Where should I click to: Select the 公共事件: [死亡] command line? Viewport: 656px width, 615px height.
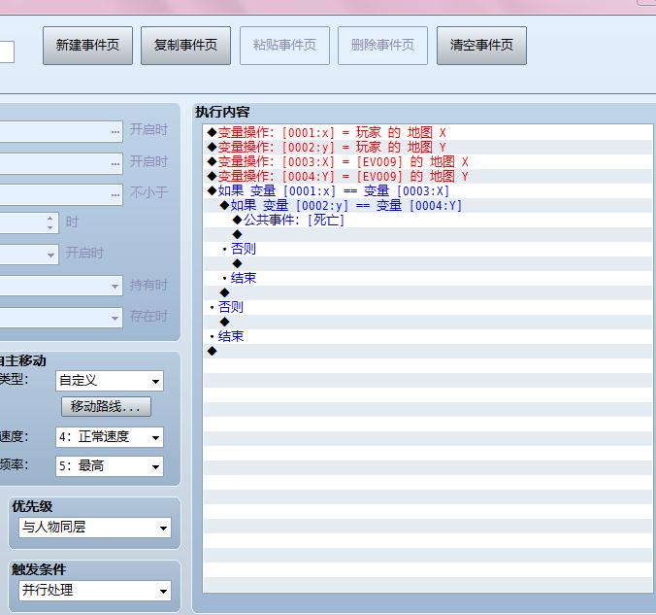point(428,220)
